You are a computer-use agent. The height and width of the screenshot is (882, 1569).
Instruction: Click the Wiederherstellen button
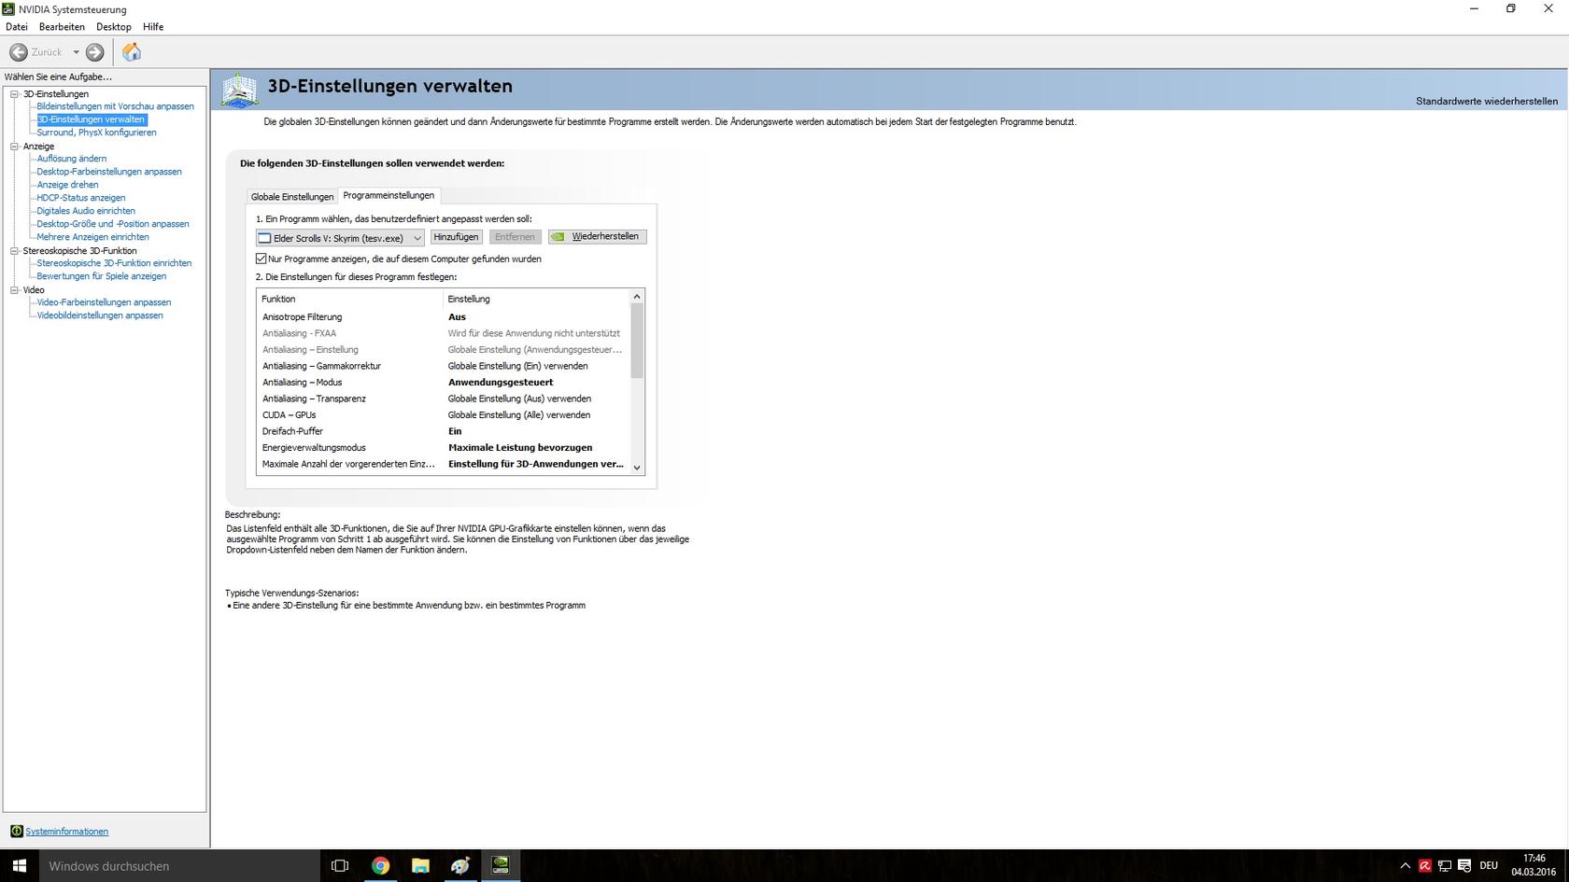pos(597,237)
